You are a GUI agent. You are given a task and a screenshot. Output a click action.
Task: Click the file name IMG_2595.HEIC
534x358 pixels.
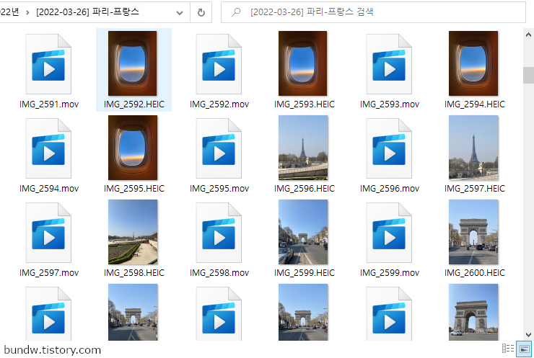134,189
